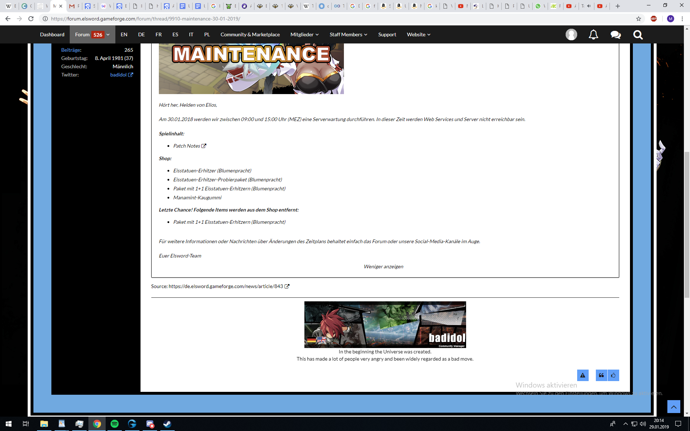
Task: Open File Explorer from the taskbar
Action: click(44, 424)
